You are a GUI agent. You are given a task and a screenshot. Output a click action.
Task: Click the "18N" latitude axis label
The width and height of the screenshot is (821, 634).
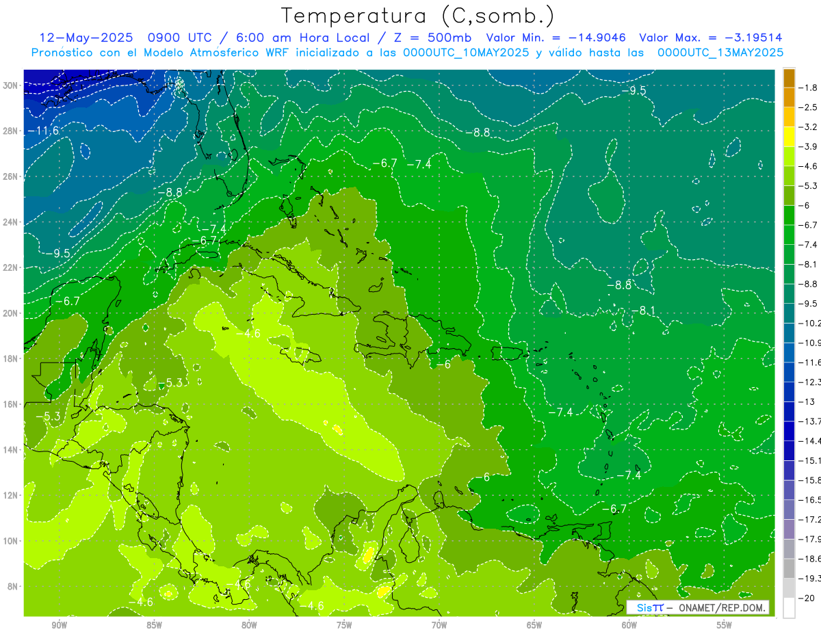(10, 358)
